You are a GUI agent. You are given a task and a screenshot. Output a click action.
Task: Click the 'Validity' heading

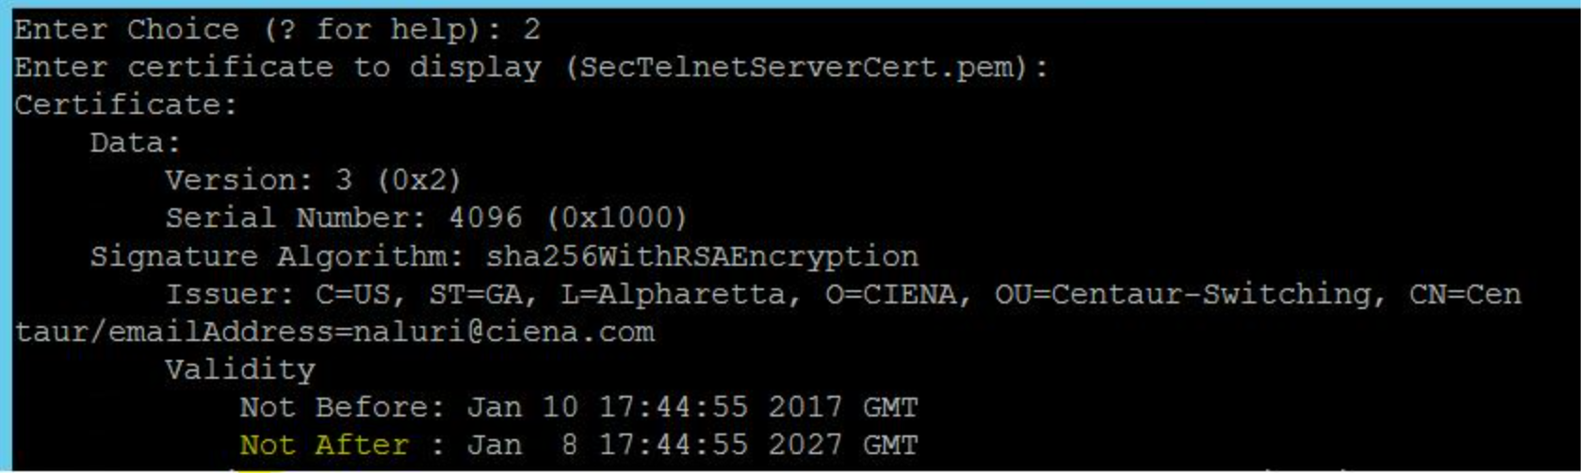pos(239,369)
